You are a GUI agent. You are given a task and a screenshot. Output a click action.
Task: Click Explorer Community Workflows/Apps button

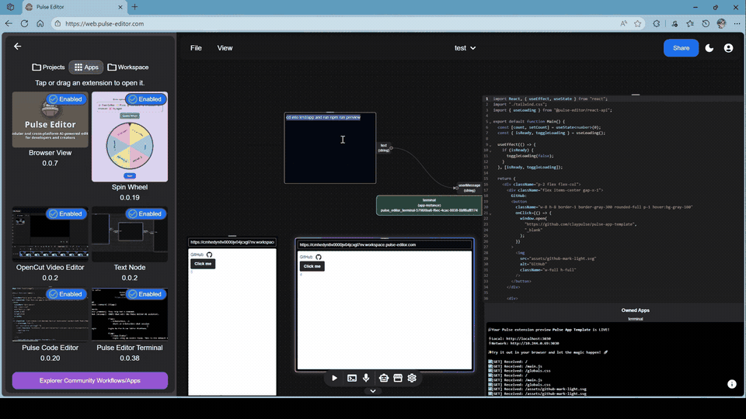90,380
